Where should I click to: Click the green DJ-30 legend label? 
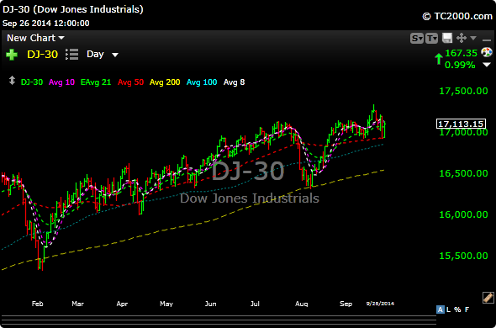pyautogui.click(x=32, y=82)
